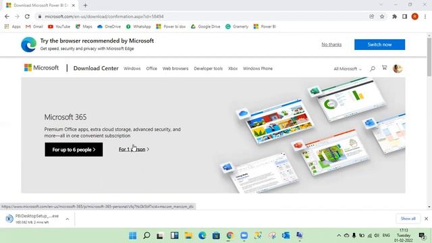Click Show all downloads
This screenshot has width=432, height=243.
click(x=408, y=219)
